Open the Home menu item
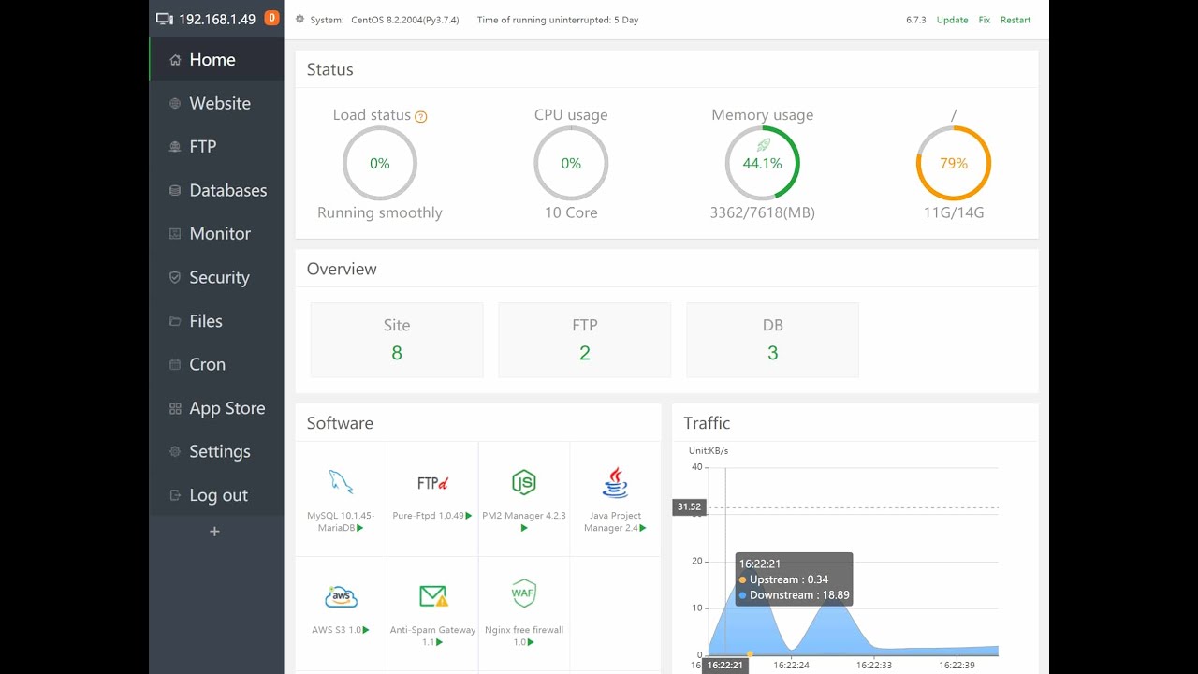This screenshot has width=1198, height=674. [x=216, y=60]
